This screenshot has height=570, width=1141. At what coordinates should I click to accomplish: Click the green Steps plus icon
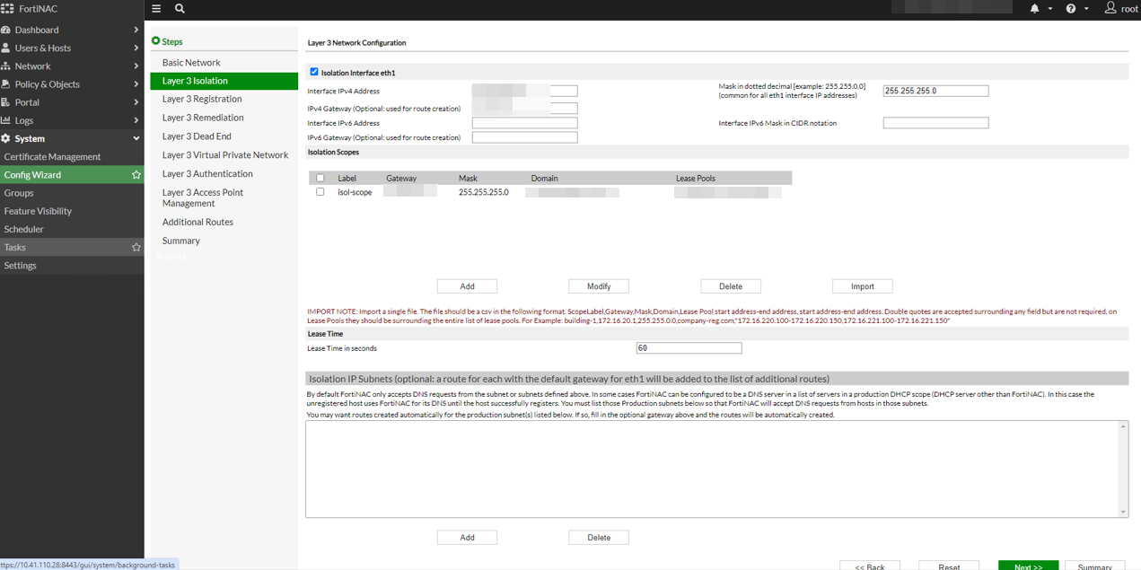pos(155,41)
